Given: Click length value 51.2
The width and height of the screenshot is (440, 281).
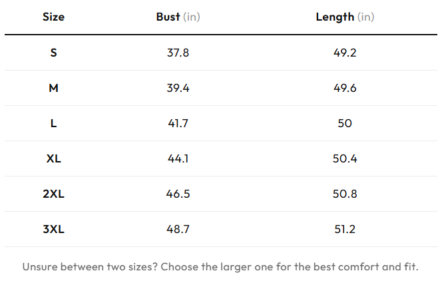Looking at the screenshot, I should click(x=345, y=229).
